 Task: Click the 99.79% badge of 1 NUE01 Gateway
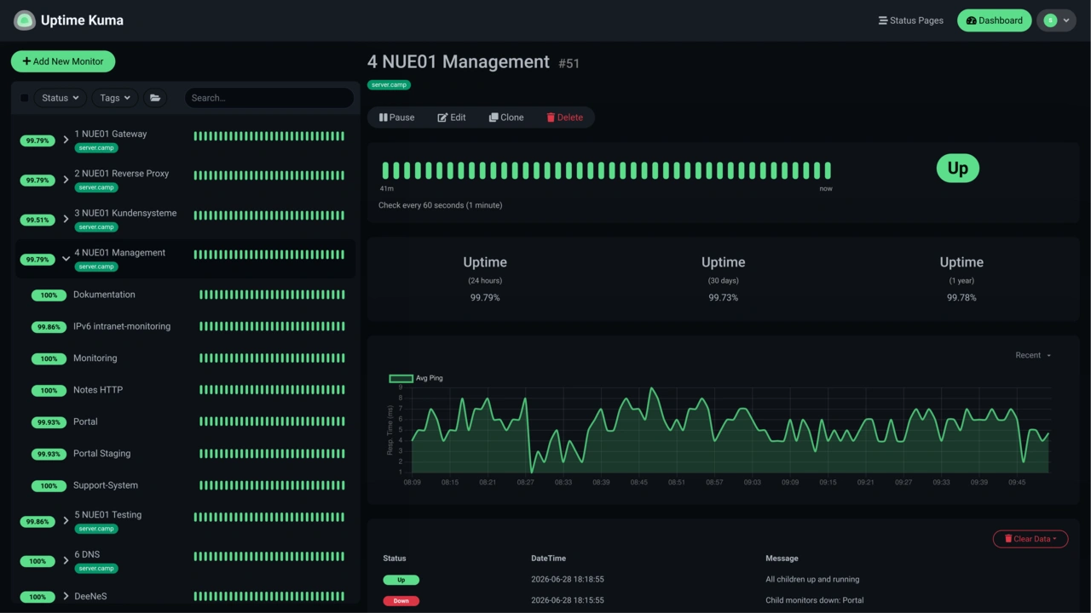[38, 140]
